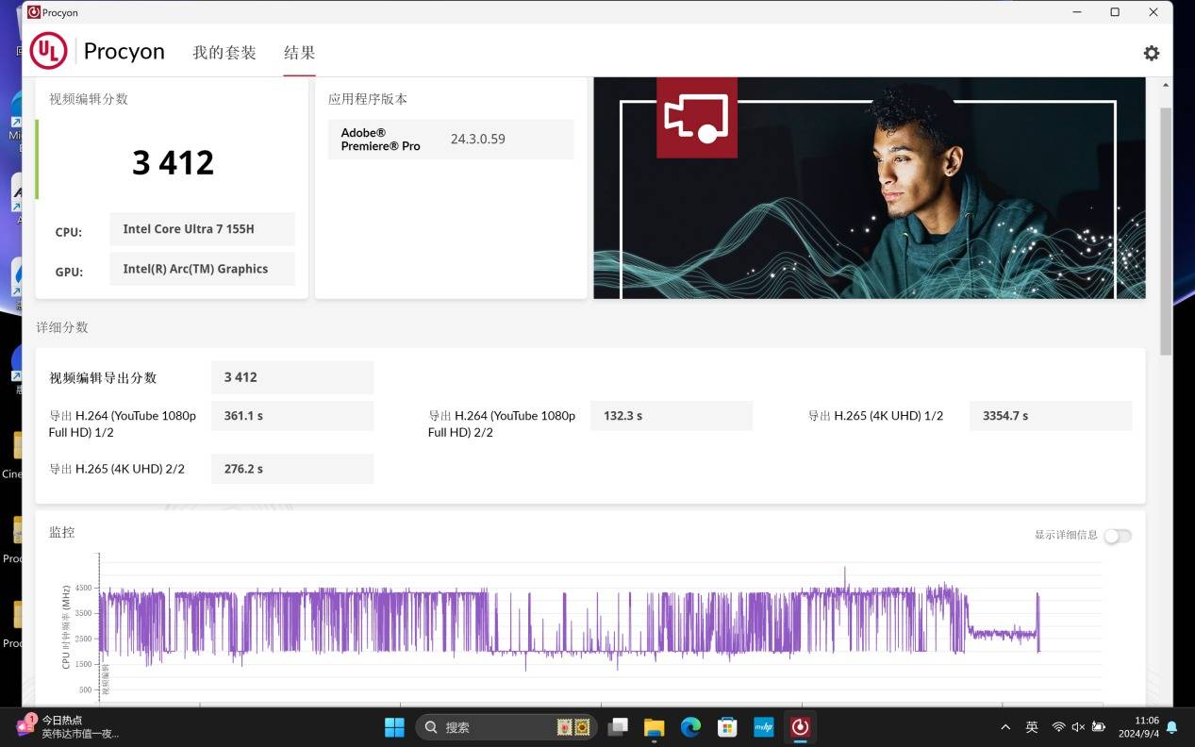The image size is (1195, 747).
Task: Open Procyon settings gear icon
Action: tap(1151, 53)
